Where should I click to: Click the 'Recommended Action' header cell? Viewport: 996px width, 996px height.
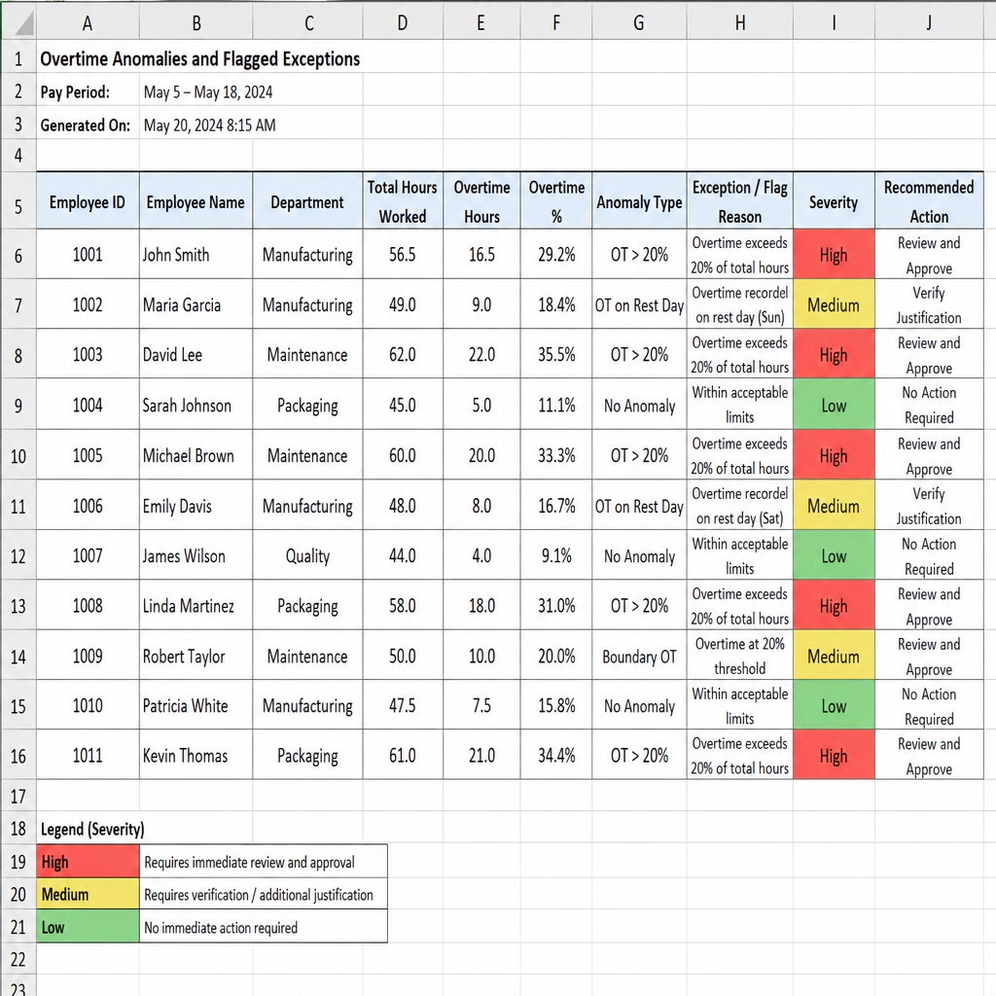coord(929,200)
